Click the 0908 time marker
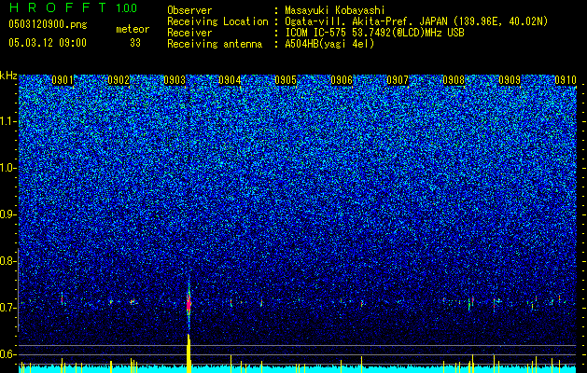This screenshot has height=373, width=587. [454, 80]
